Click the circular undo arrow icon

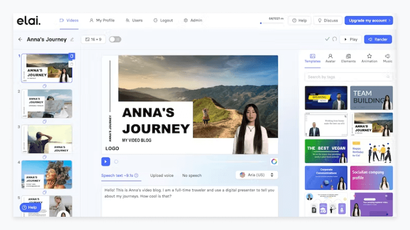pyautogui.click(x=335, y=39)
